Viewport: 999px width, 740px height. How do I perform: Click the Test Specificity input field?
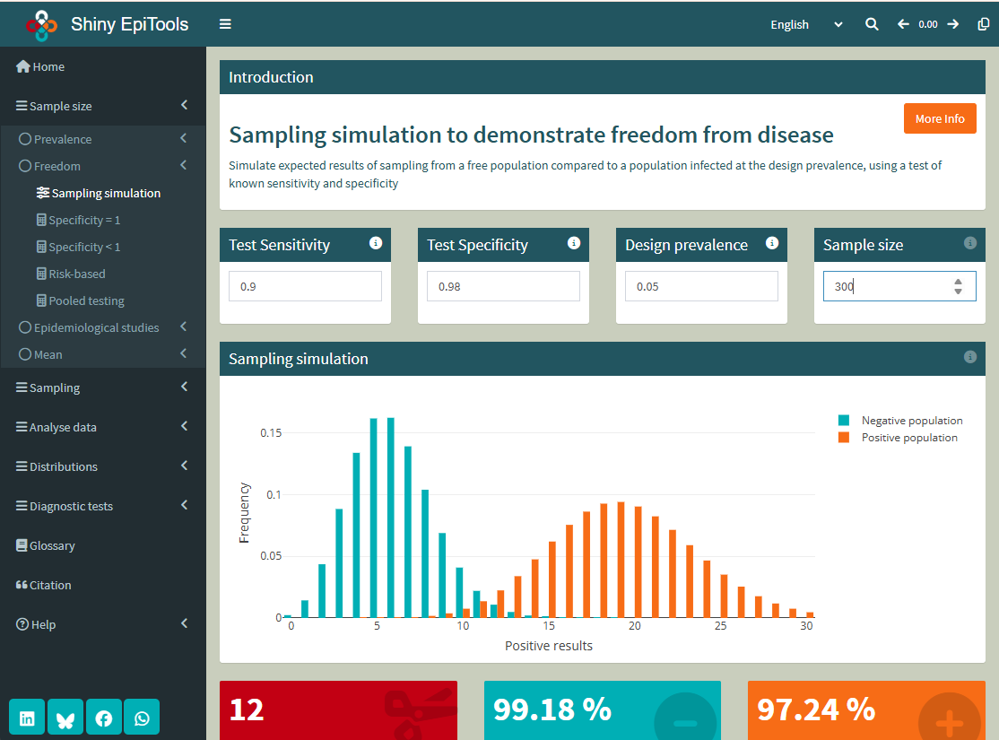tap(503, 285)
